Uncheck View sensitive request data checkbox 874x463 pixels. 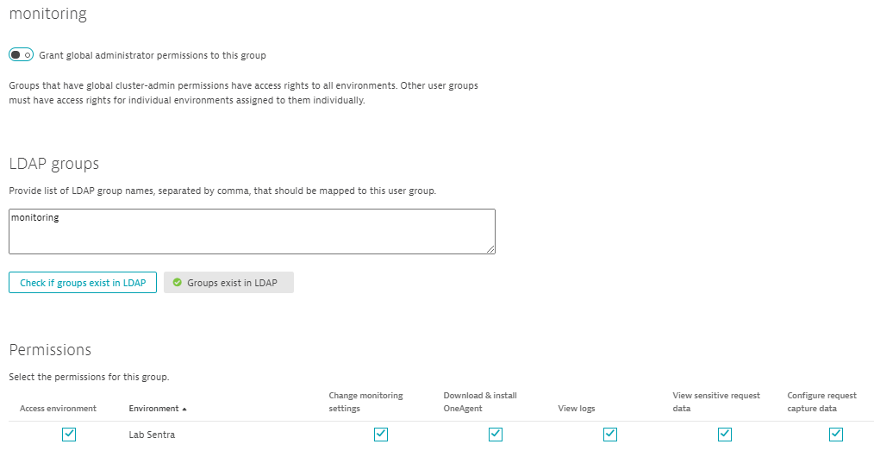coord(724,435)
